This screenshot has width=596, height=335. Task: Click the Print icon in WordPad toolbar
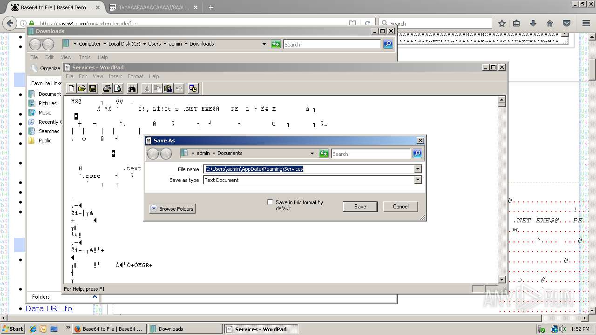(107, 88)
